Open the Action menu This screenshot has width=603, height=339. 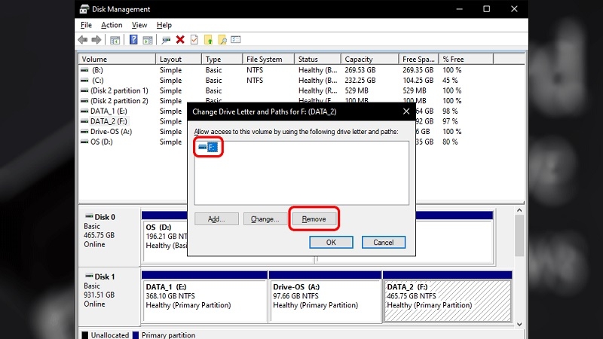tap(112, 25)
